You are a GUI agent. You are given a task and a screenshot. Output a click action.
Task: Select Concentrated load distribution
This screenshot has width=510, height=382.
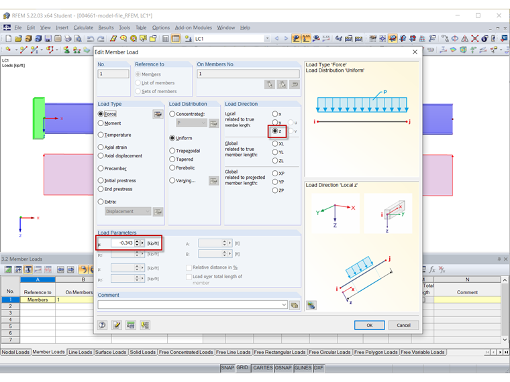(172, 114)
